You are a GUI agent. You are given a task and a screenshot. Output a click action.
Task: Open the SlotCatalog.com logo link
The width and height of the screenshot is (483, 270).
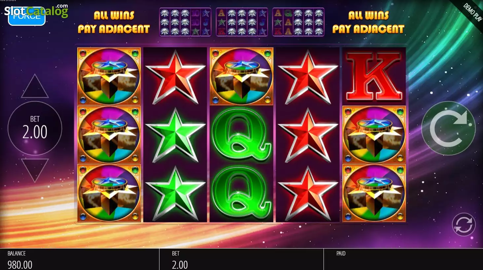36,11
